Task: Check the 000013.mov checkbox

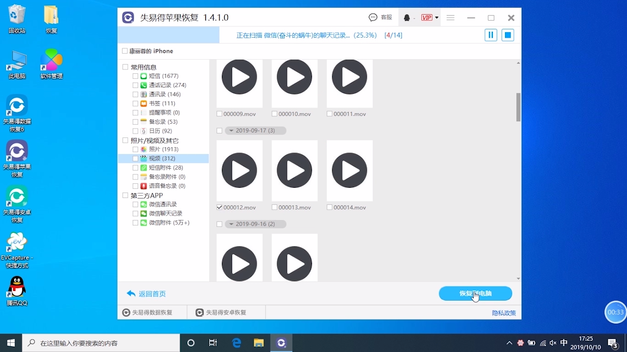Action: (x=274, y=207)
